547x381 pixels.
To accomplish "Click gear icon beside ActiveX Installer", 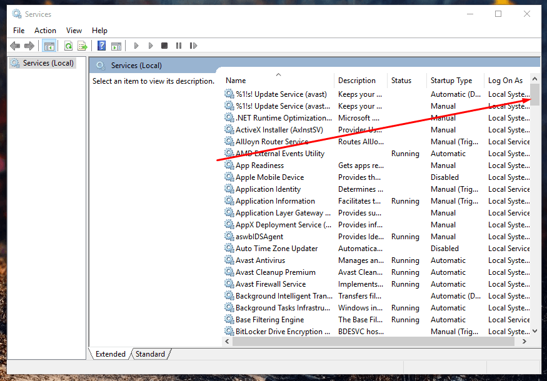I will point(229,130).
